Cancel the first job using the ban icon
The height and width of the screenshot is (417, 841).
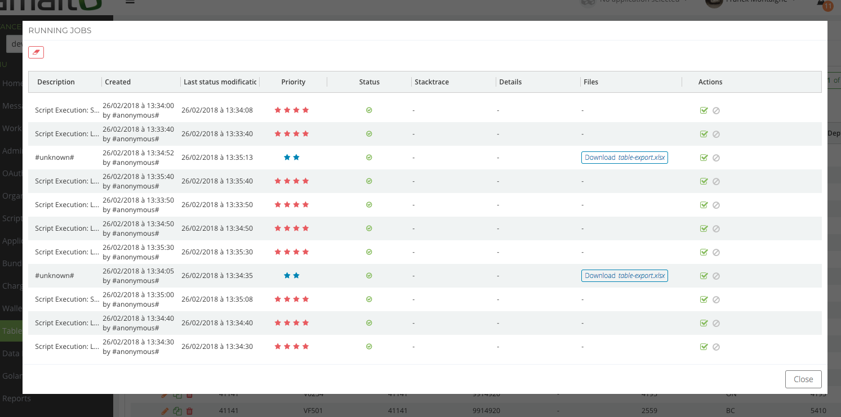716,110
